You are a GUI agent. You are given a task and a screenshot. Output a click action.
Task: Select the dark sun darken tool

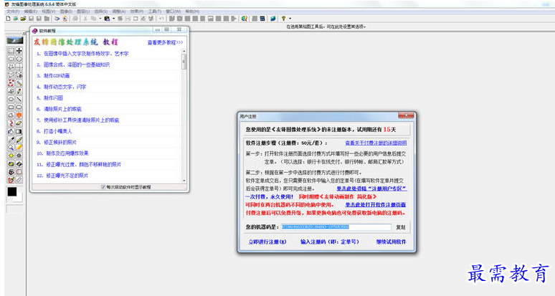pyautogui.click(x=19, y=156)
